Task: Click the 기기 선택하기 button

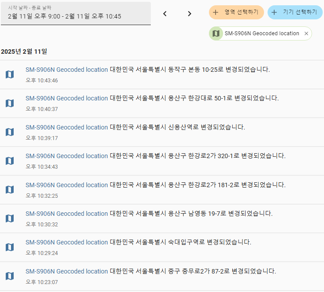Action: point(295,12)
